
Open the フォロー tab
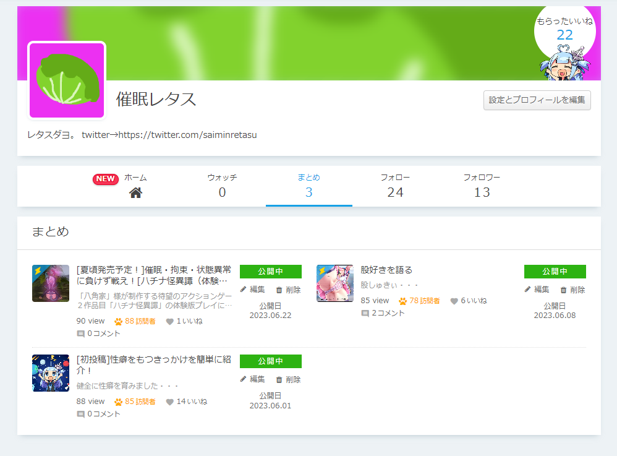[395, 186]
